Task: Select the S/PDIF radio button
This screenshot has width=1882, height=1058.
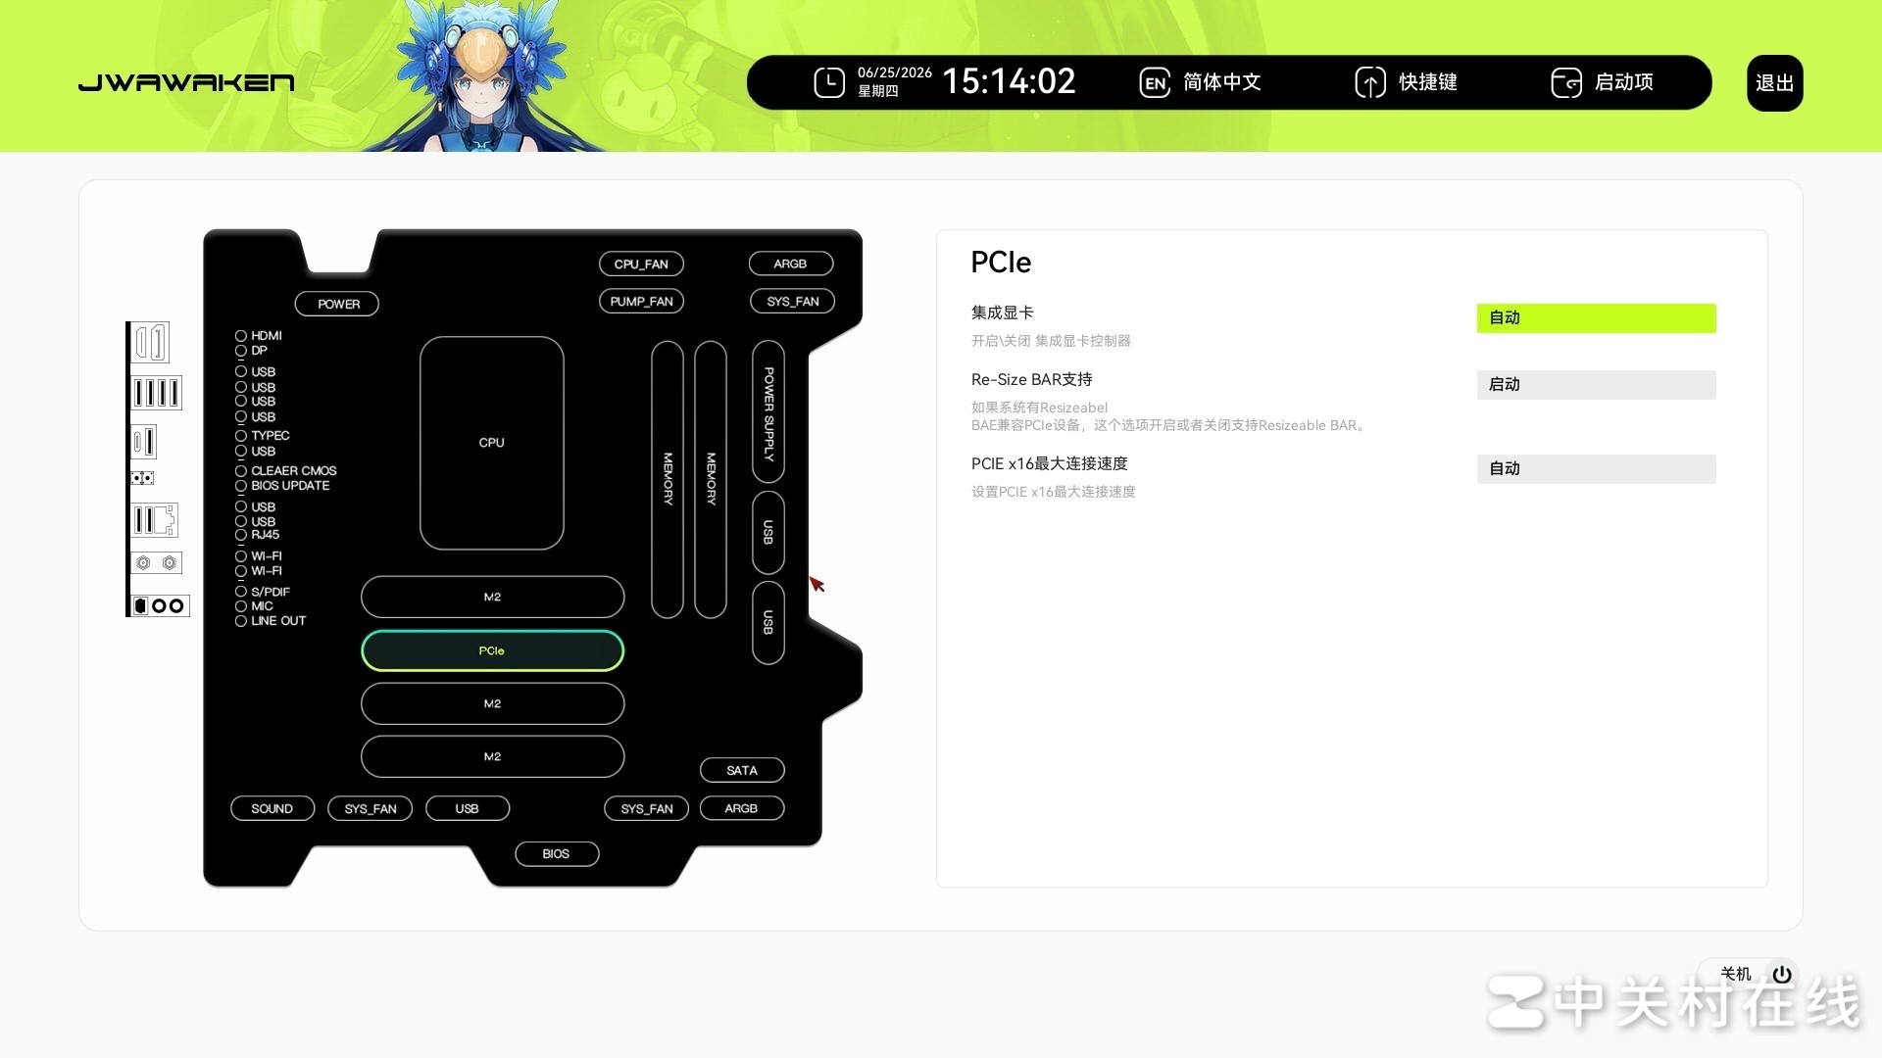Action: tap(240, 592)
